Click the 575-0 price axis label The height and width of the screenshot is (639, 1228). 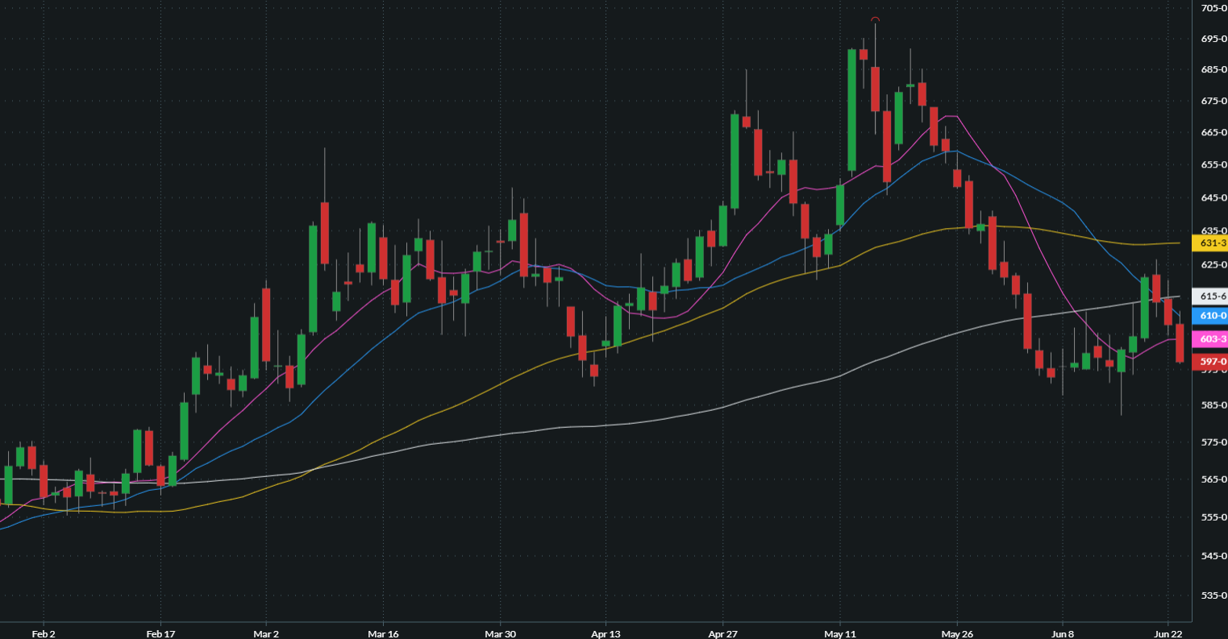1213,442
